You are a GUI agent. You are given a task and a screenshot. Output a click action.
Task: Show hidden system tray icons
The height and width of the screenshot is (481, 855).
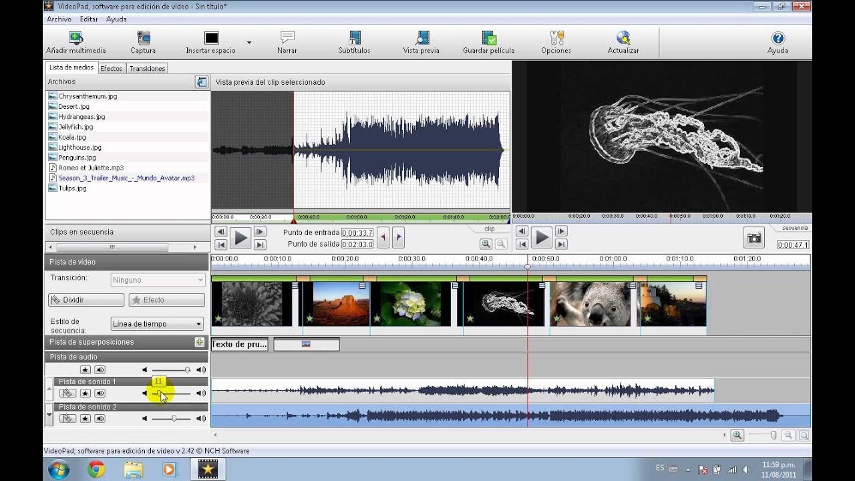tap(688, 469)
